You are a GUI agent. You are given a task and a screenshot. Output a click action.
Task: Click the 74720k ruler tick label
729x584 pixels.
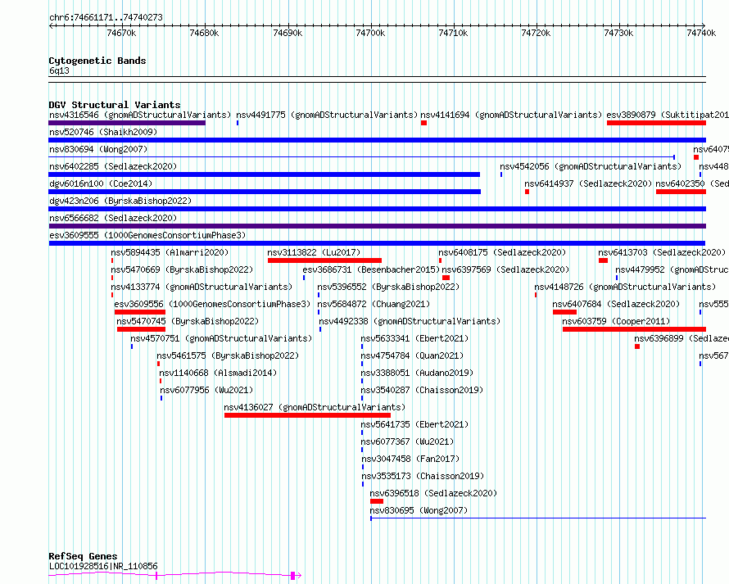(x=536, y=33)
